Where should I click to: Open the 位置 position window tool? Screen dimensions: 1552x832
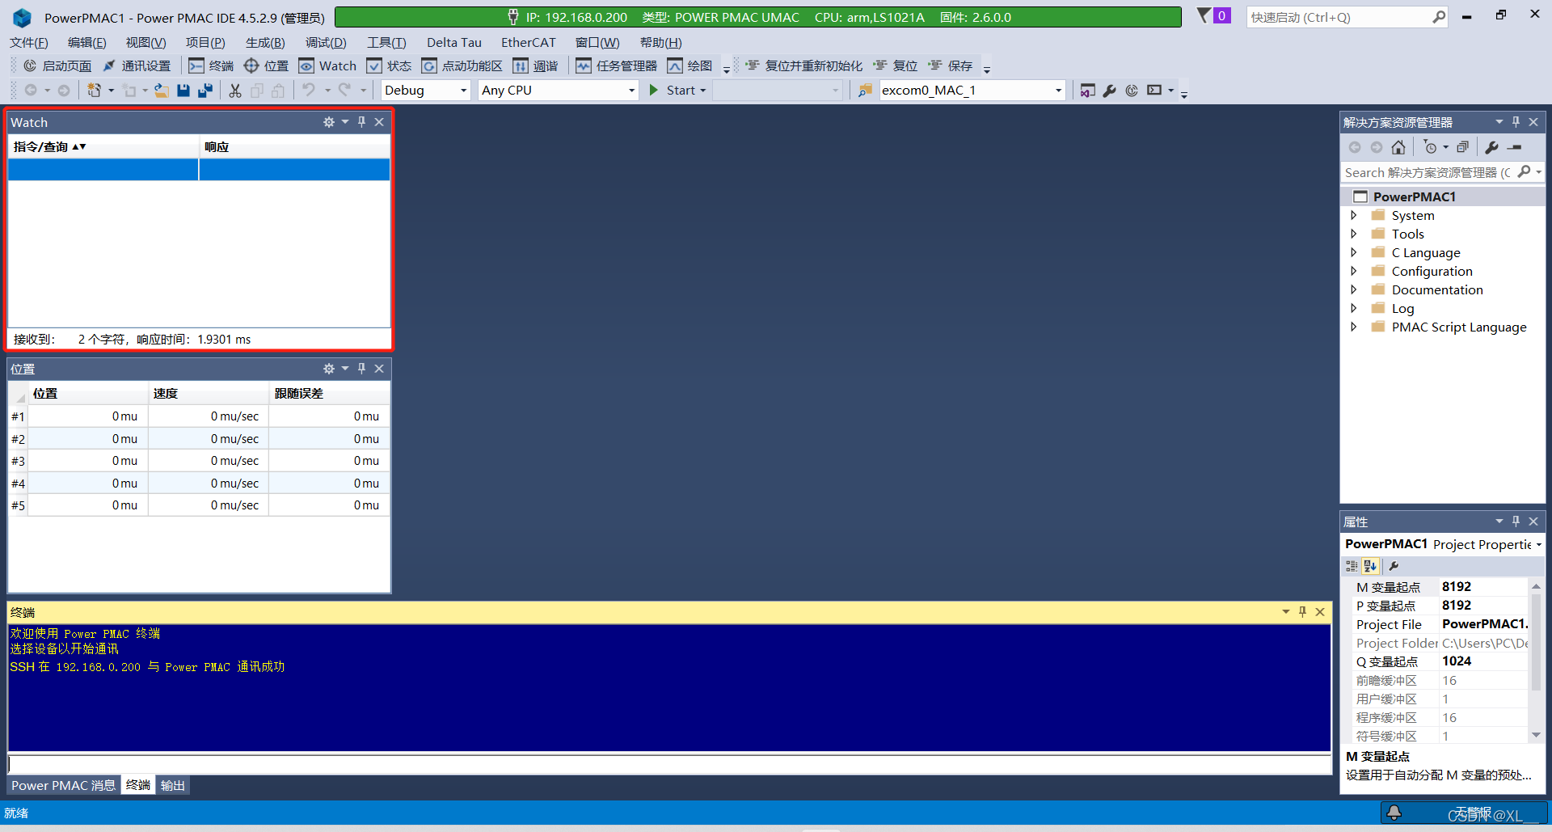pyautogui.click(x=266, y=65)
